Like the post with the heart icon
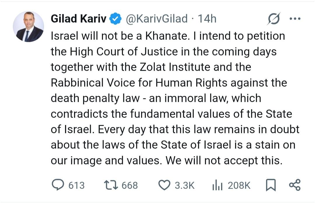Viewport: 315px width, 203px height. click(x=164, y=185)
